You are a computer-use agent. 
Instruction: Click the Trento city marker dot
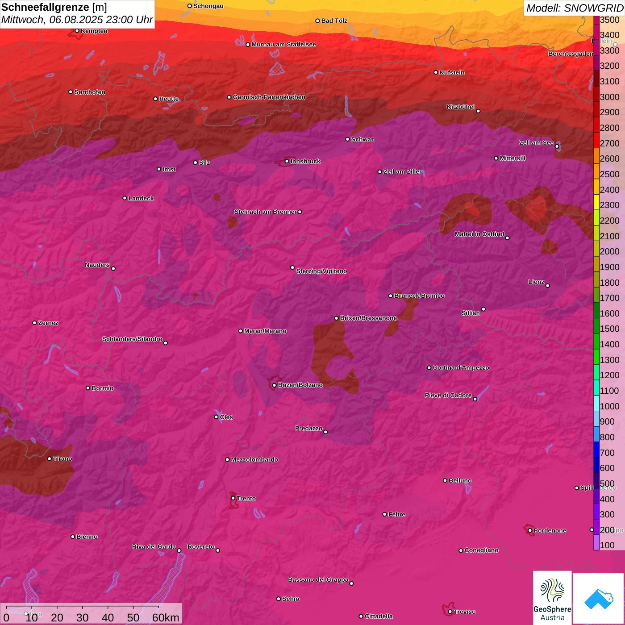[x=233, y=498]
